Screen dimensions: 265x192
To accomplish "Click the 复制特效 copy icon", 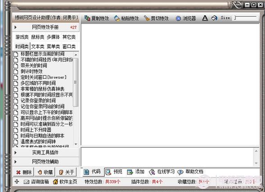I will click(87, 18).
